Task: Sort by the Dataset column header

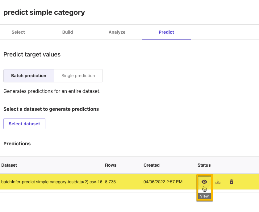Action: point(9,165)
